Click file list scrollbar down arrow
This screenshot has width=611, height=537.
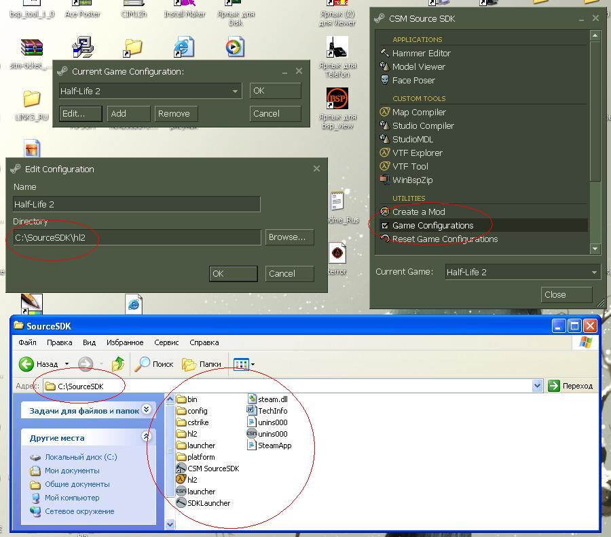[x=170, y=525]
